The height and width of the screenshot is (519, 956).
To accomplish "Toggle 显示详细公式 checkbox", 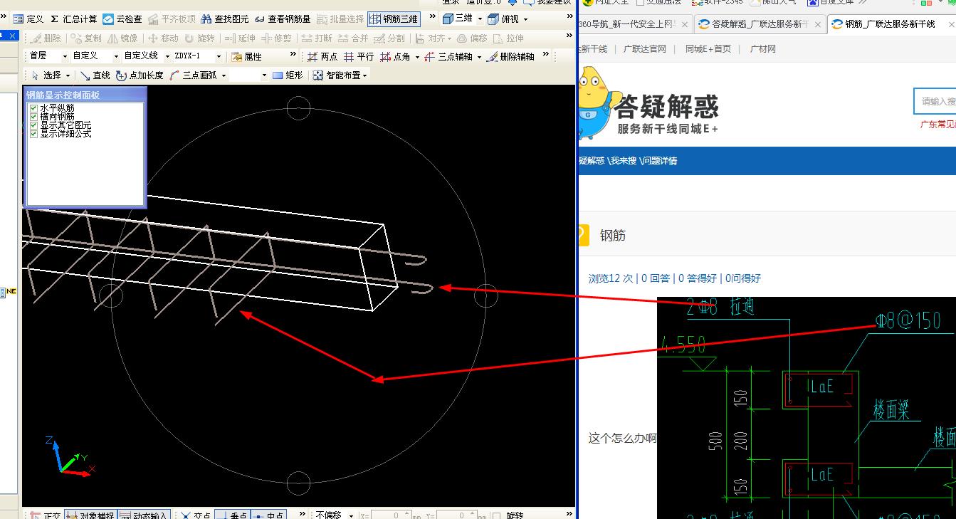I will pos(33,134).
